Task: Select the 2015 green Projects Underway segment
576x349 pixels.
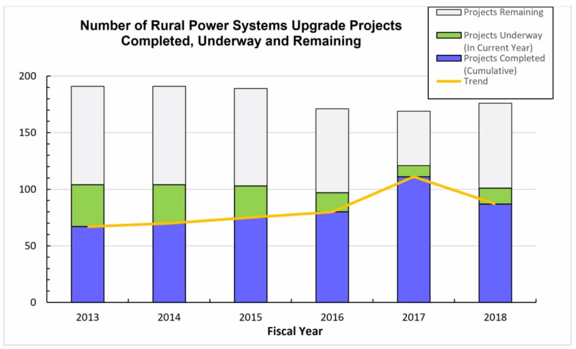Action: click(x=251, y=201)
